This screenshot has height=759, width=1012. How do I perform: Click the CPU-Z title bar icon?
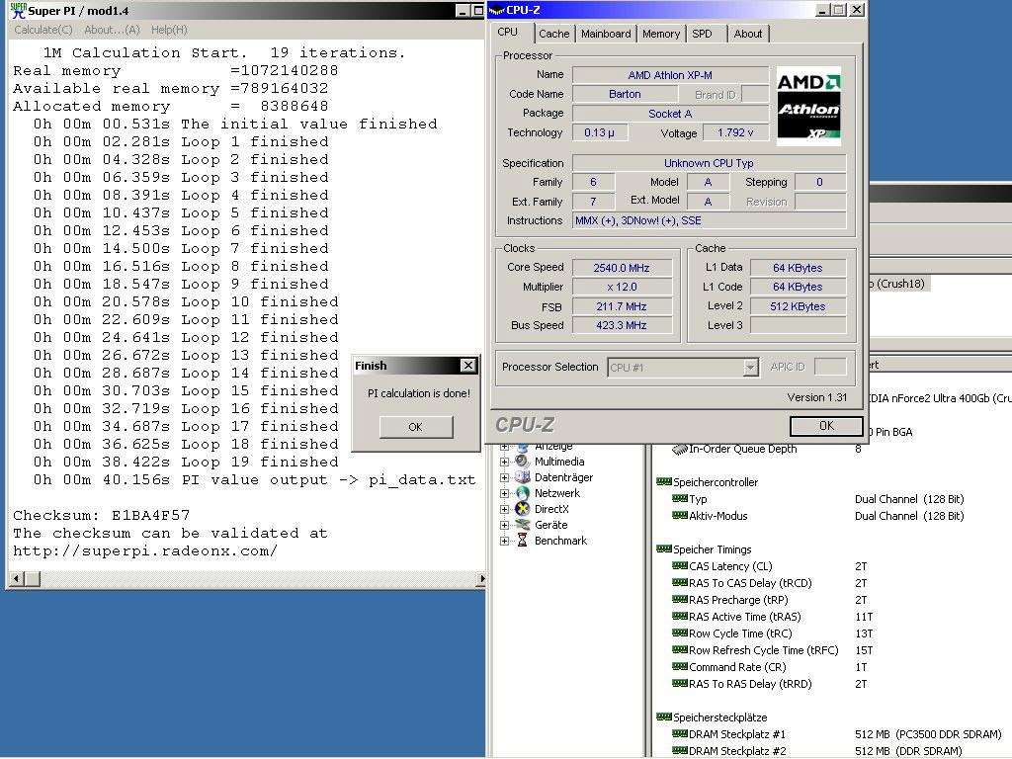pos(497,10)
